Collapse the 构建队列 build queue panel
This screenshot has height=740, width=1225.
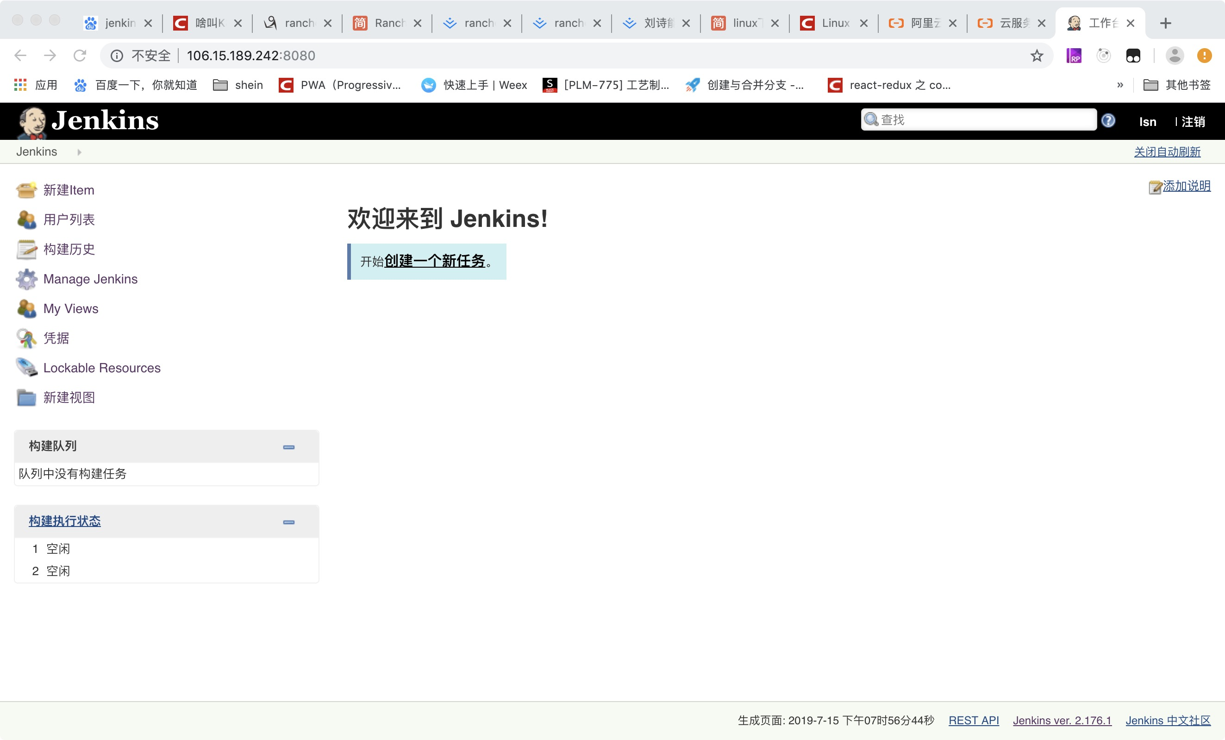[x=288, y=447]
